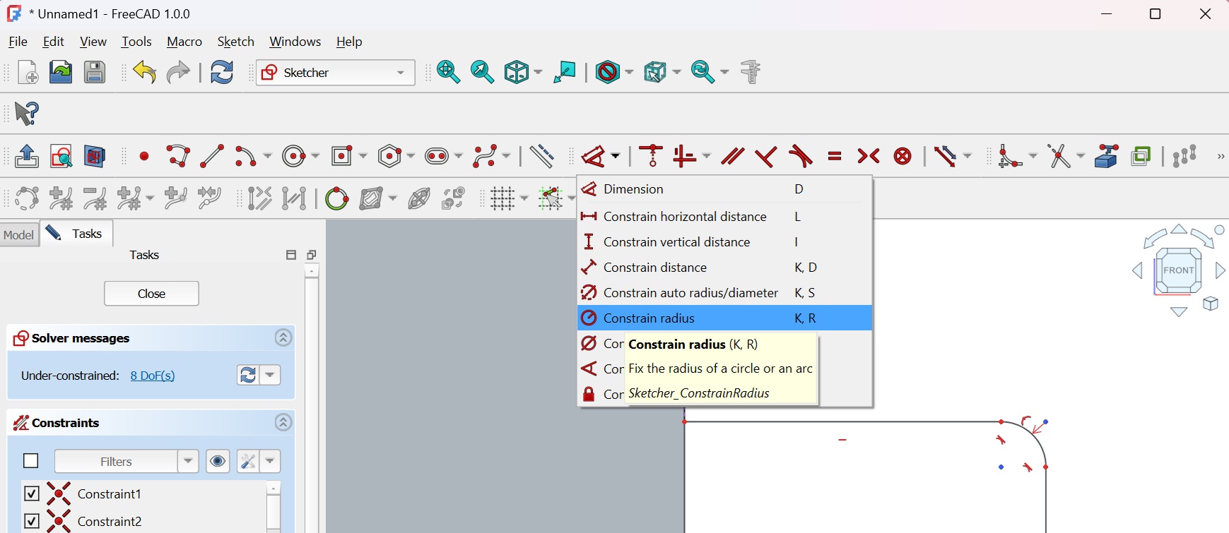Toggle the constraints visibility eye button
This screenshot has width=1229, height=533.
tap(218, 461)
